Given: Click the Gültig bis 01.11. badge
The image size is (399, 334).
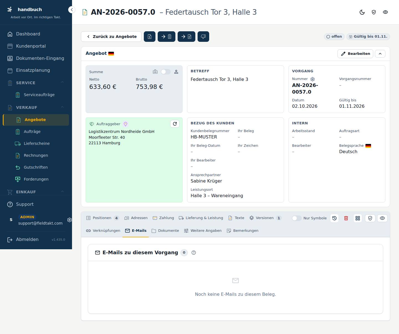Looking at the screenshot, I should 368,37.
